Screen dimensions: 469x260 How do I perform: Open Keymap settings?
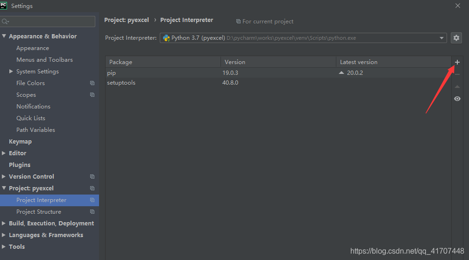pos(21,141)
